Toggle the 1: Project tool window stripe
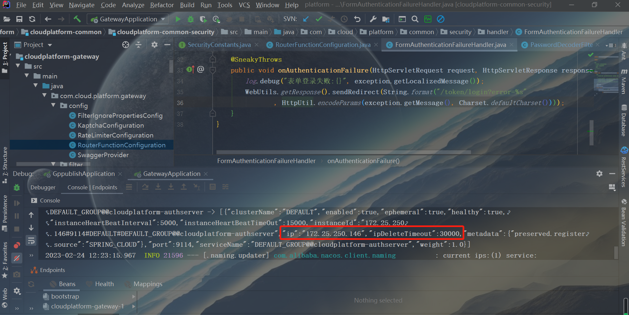 tap(5, 58)
